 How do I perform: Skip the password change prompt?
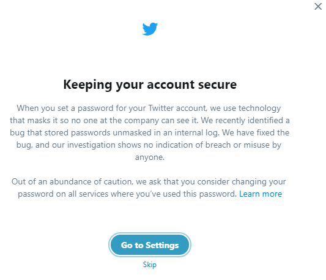click(150, 265)
